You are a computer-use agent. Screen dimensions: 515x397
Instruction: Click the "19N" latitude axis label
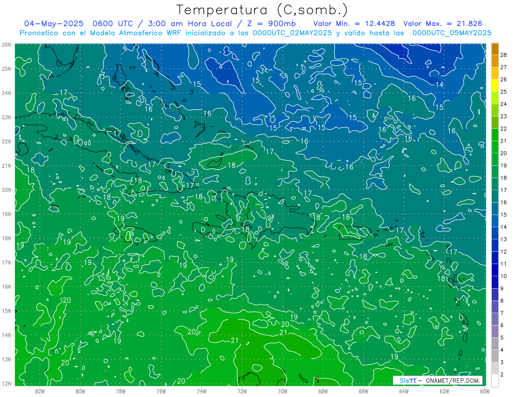[x=6, y=214]
